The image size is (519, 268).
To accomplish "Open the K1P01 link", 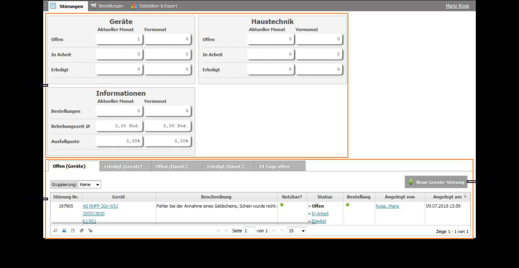I will 89,221.
